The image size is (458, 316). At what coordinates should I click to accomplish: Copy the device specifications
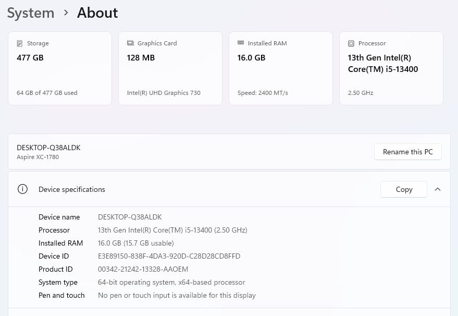pos(404,189)
